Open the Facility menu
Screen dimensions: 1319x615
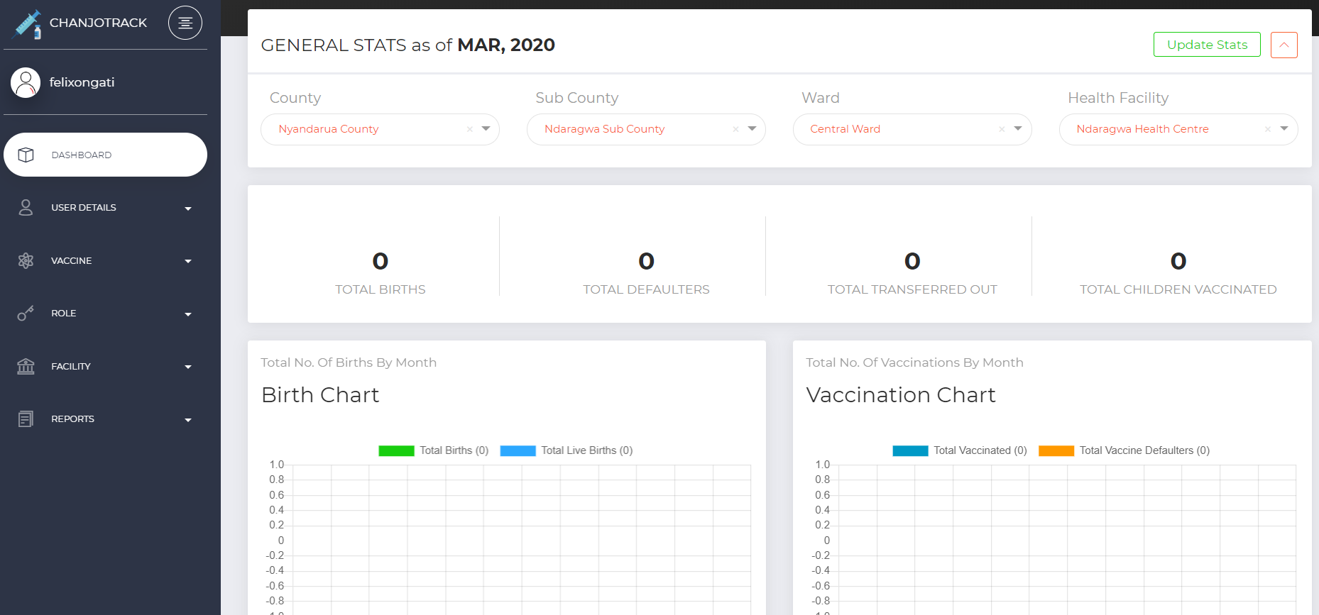coord(105,366)
